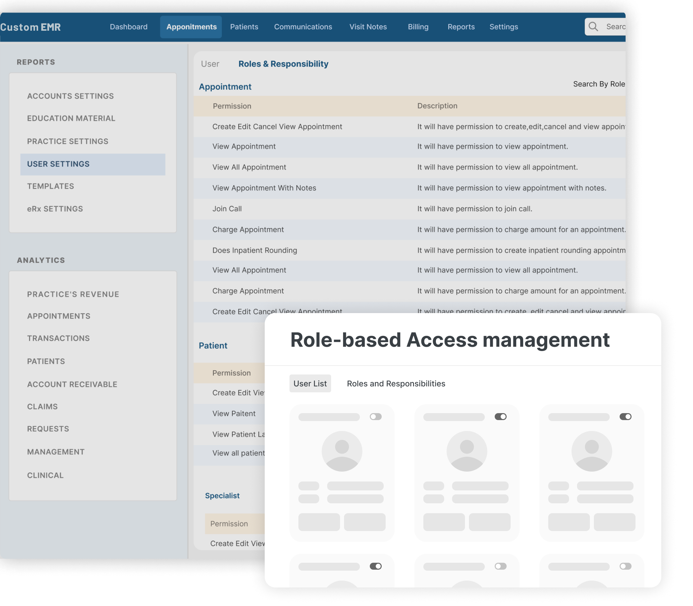Screen dimensions: 693x606
Task: Toggle switch on third user card
Action: click(625, 417)
